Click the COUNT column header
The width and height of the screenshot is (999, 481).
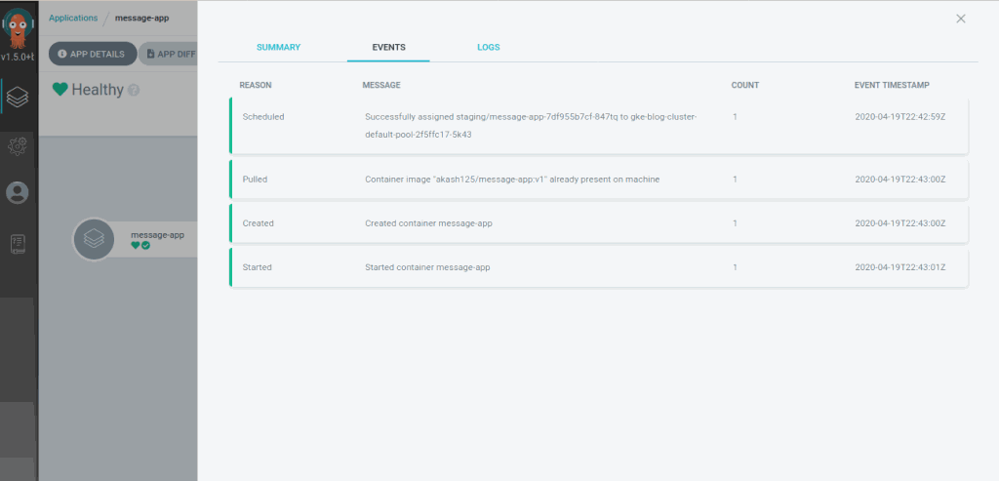pos(744,85)
